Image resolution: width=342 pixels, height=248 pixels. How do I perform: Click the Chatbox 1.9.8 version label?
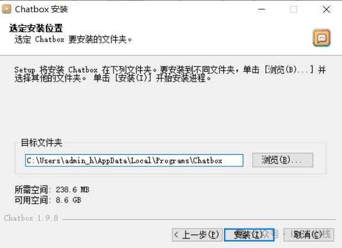click(31, 218)
